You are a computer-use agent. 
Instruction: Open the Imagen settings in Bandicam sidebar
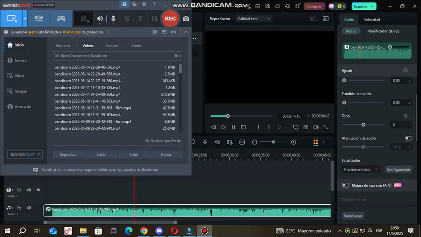(21, 91)
